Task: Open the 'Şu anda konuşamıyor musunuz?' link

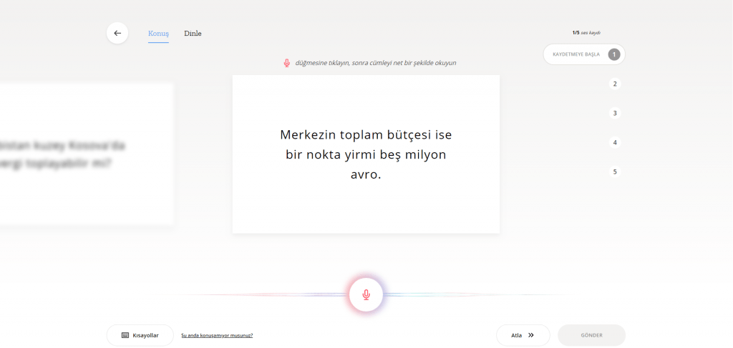Action: click(x=217, y=335)
